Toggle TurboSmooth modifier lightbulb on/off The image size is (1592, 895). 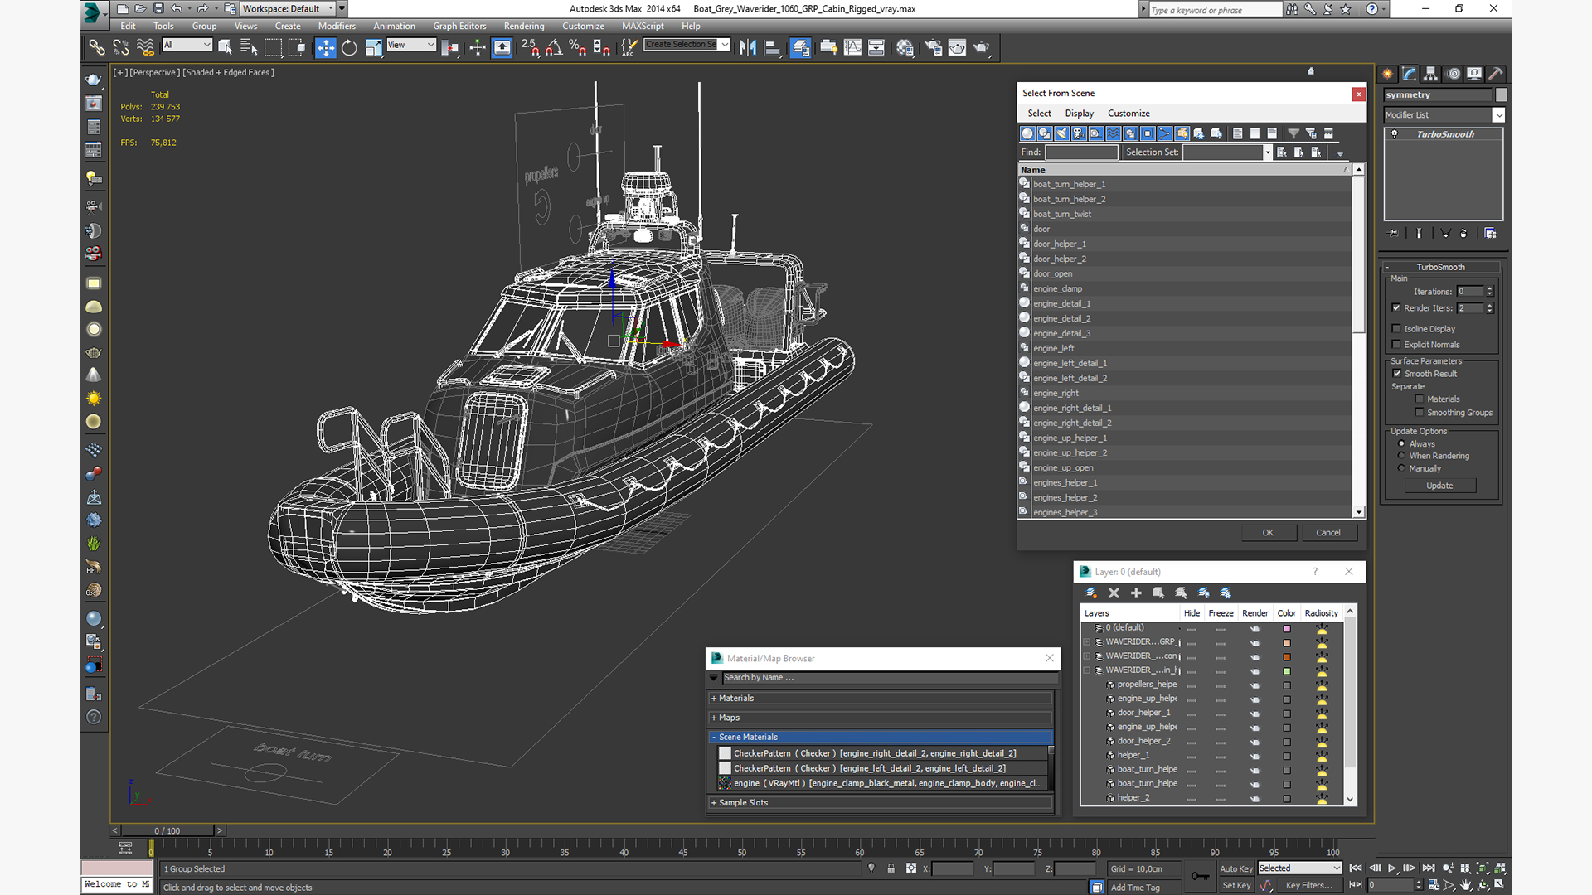pyautogui.click(x=1395, y=134)
